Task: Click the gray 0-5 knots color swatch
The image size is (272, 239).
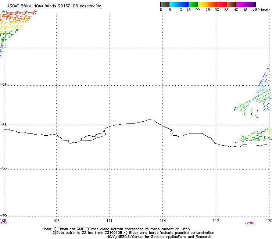Action: (165, 4)
